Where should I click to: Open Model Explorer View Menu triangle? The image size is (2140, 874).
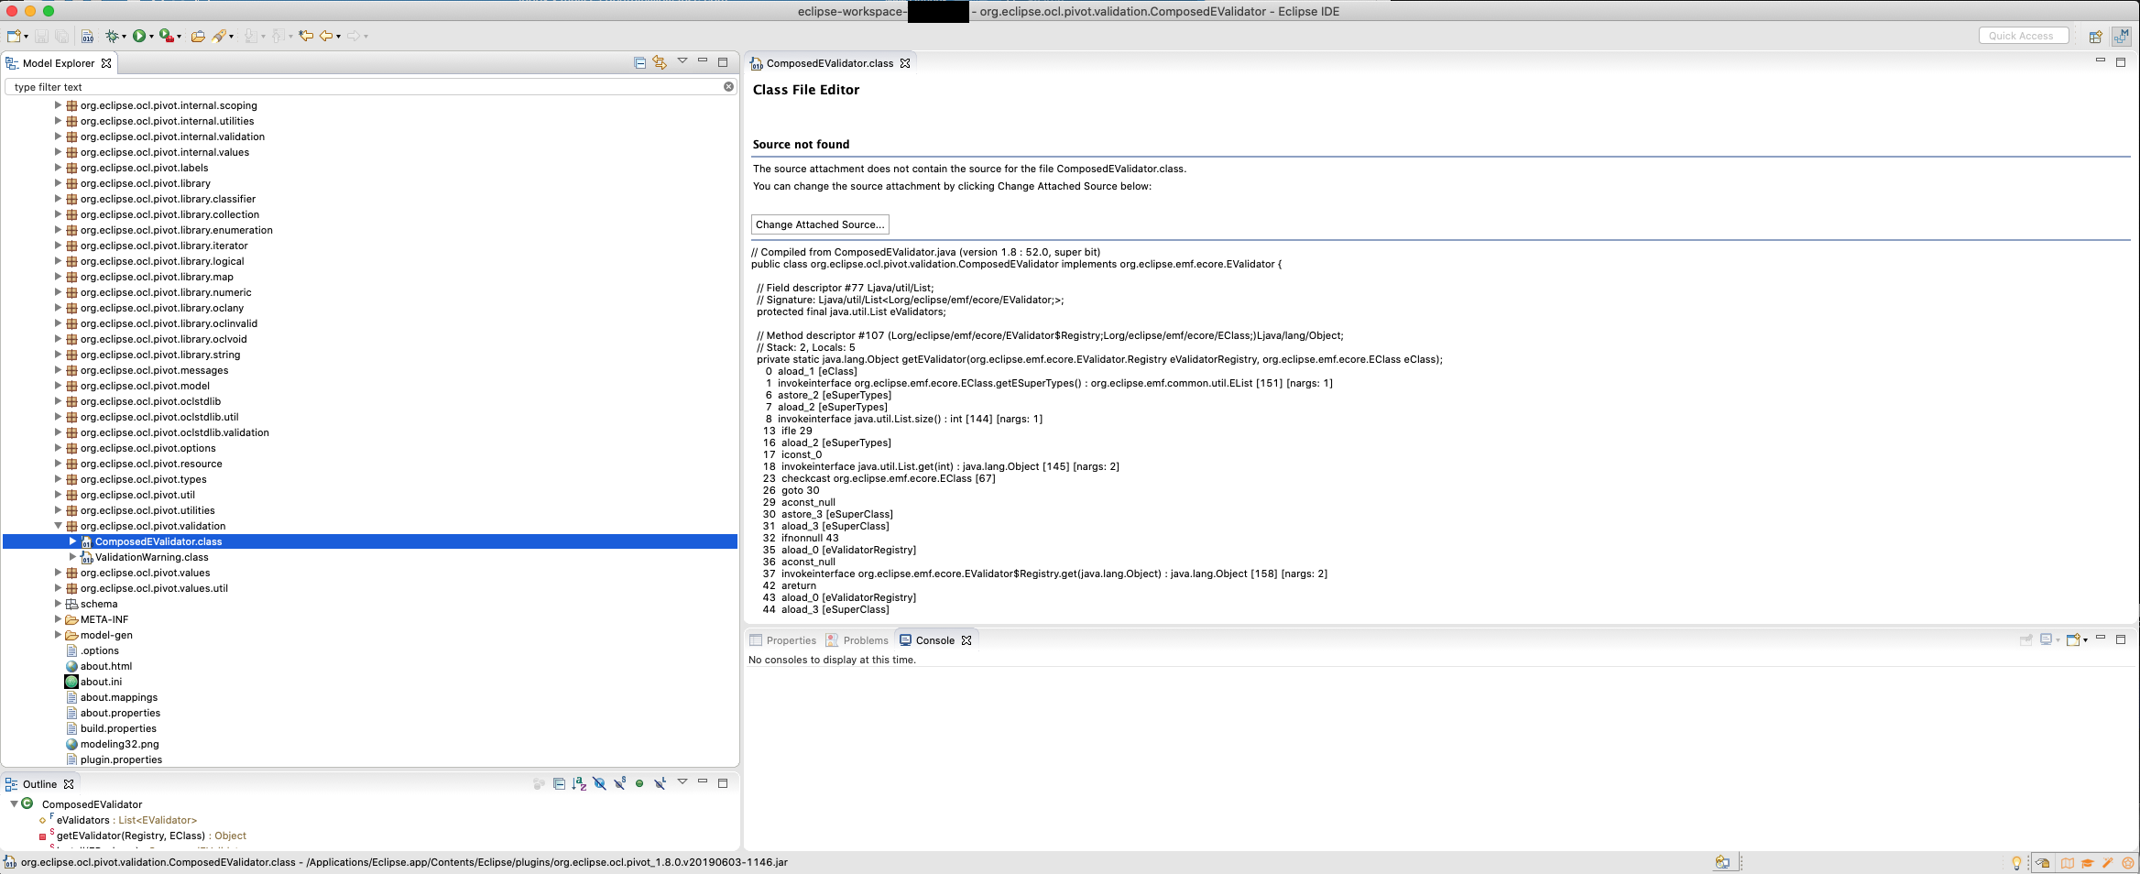tap(682, 61)
